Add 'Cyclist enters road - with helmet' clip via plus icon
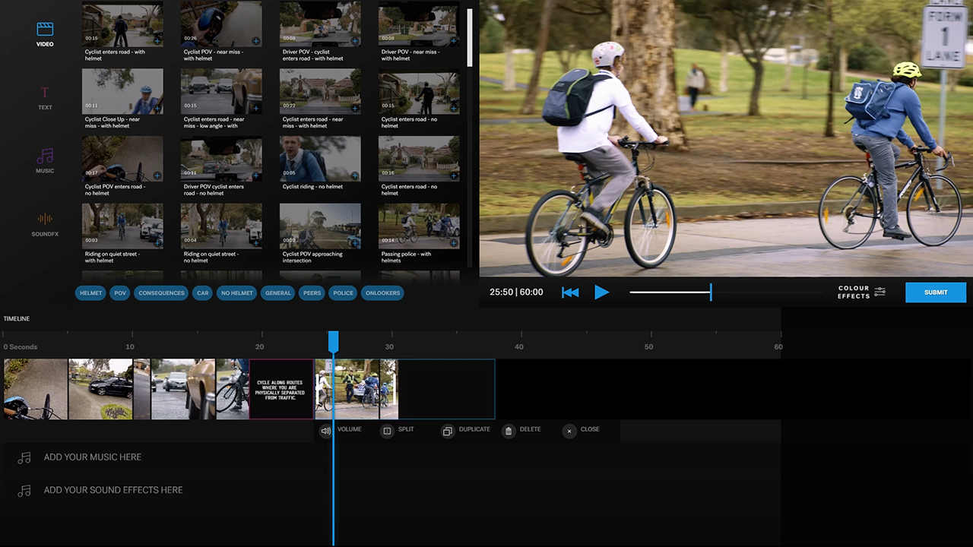The image size is (973, 547). pyautogui.click(x=157, y=41)
